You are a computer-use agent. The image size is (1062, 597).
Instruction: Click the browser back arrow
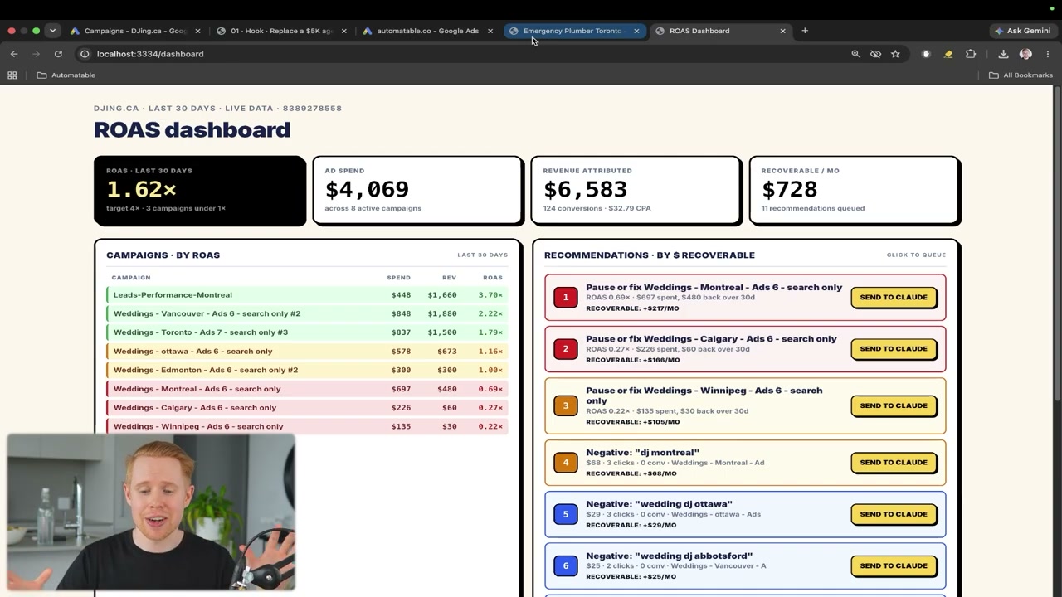[x=14, y=54]
